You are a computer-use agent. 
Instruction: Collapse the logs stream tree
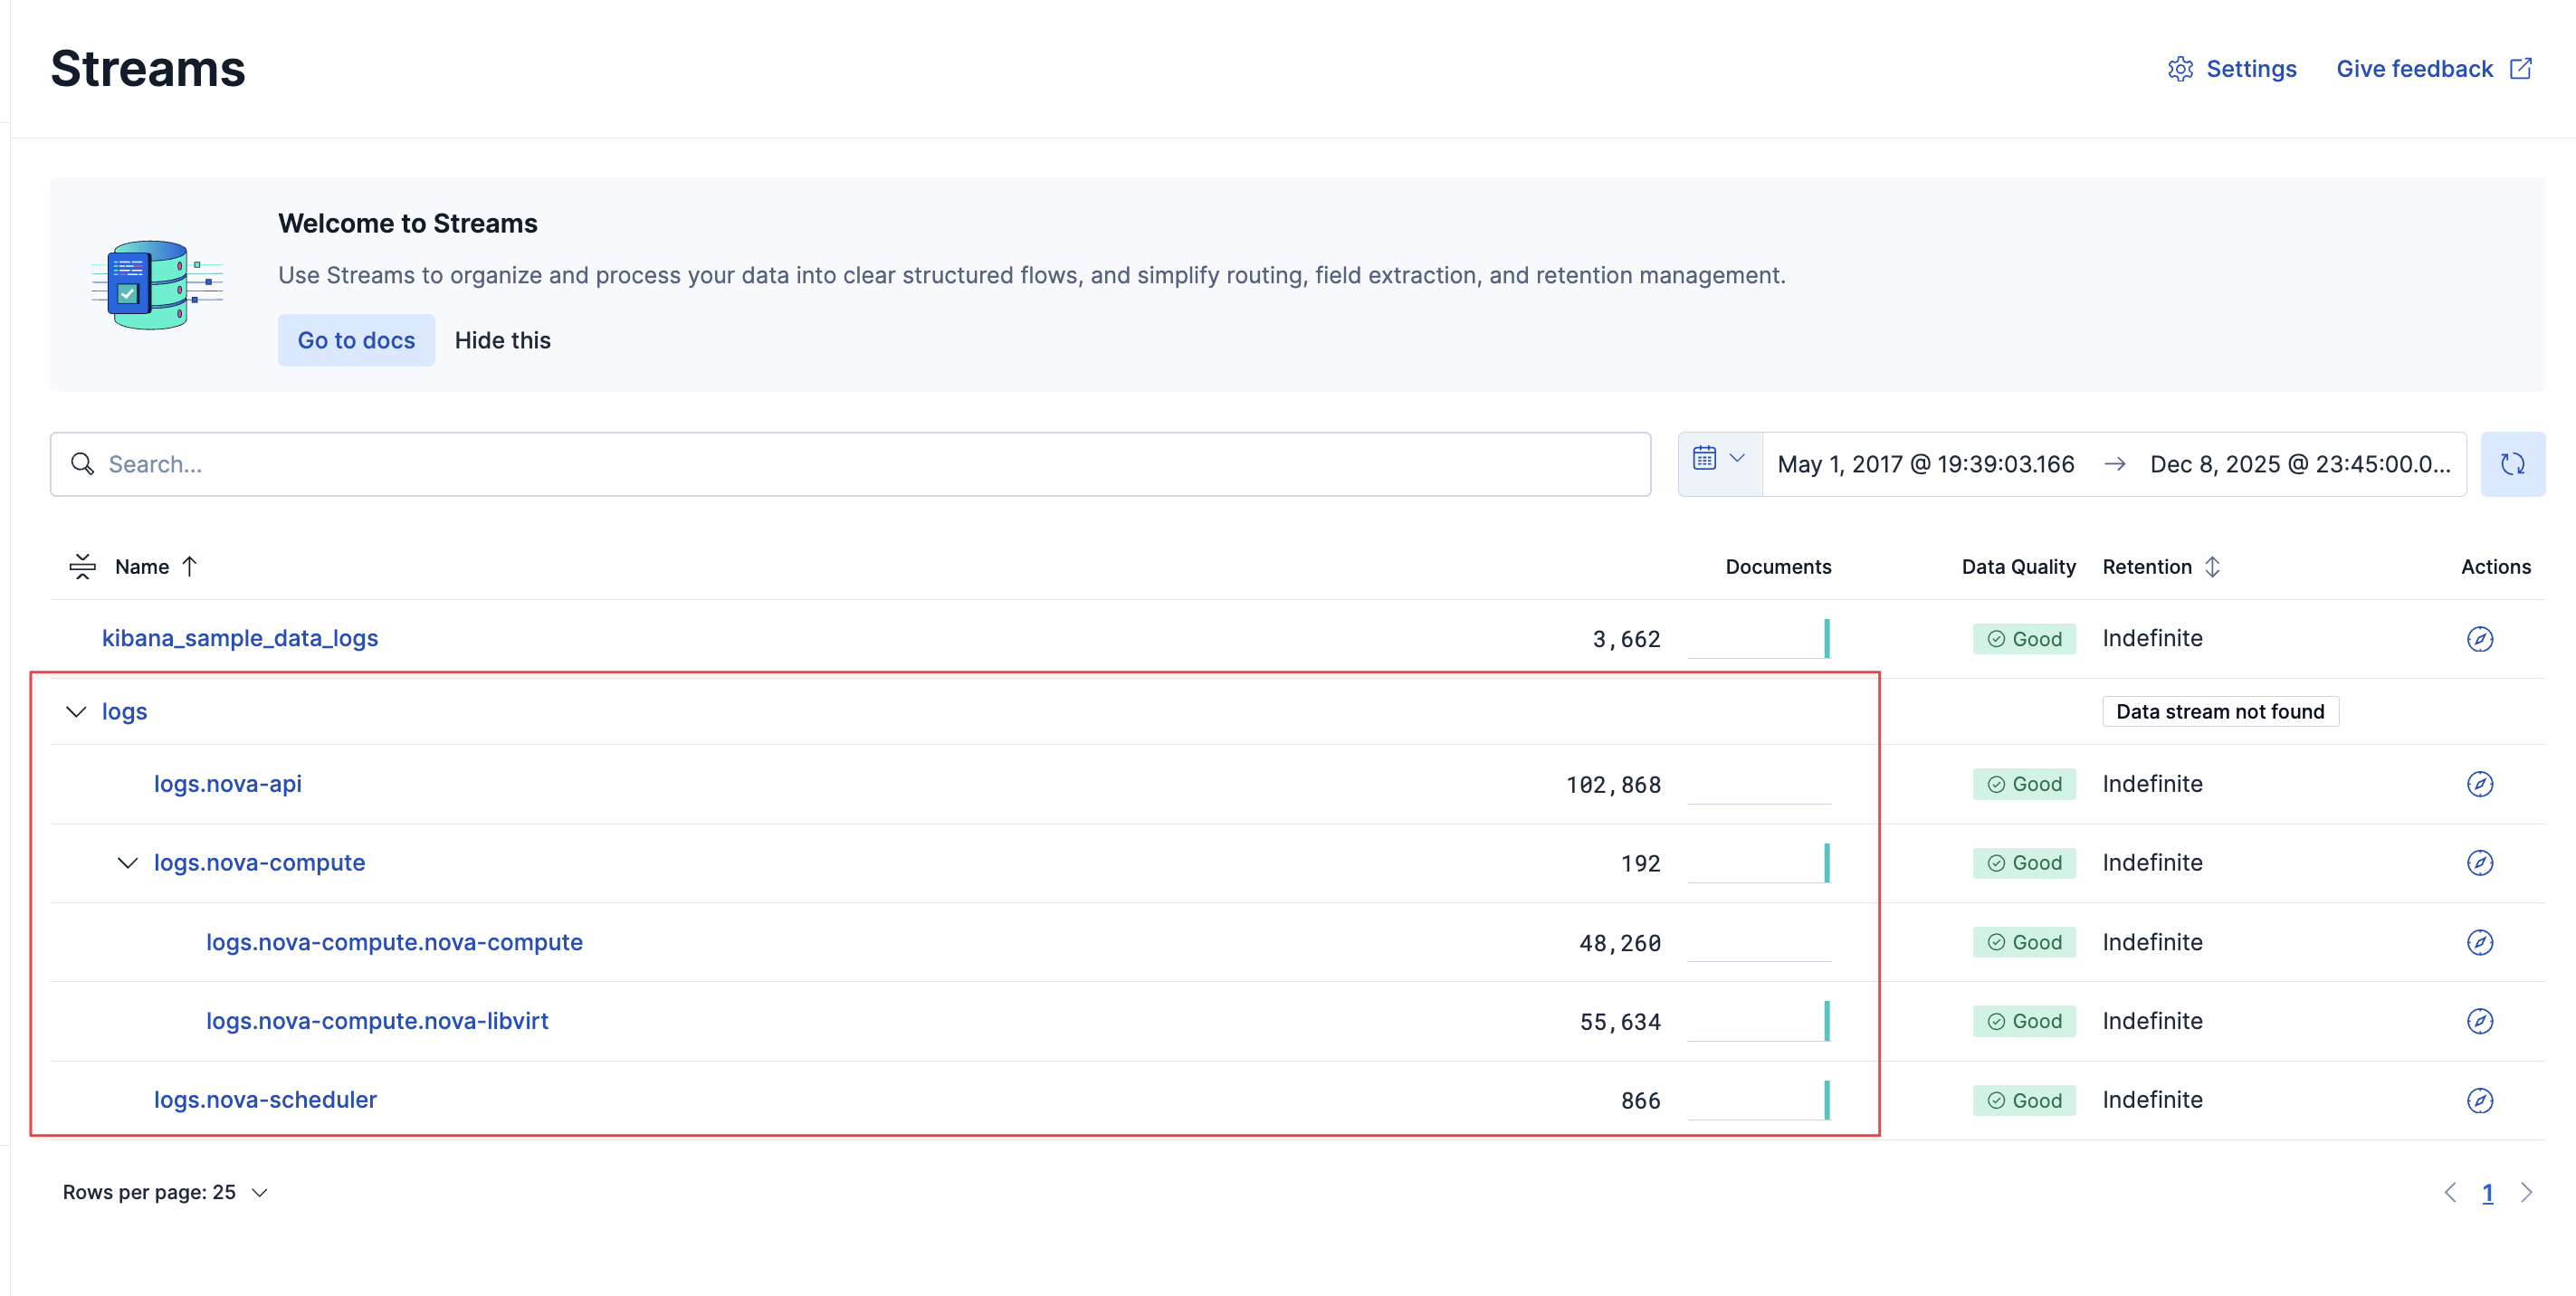point(76,712)
